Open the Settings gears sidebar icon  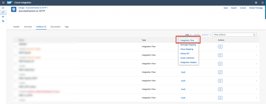3,21
